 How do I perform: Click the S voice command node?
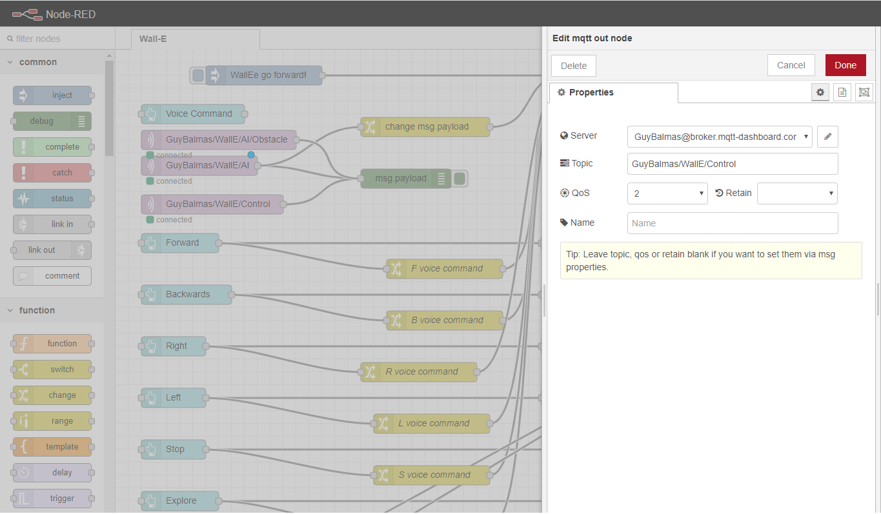[x=432, y=475]
